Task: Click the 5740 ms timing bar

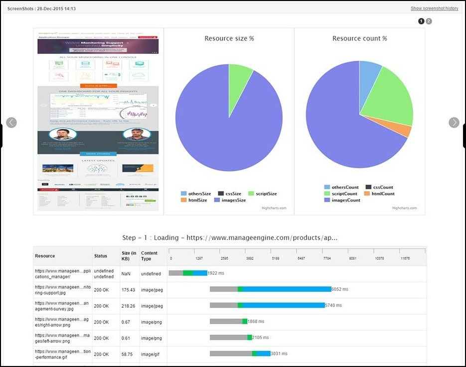Action: [267, 305]
